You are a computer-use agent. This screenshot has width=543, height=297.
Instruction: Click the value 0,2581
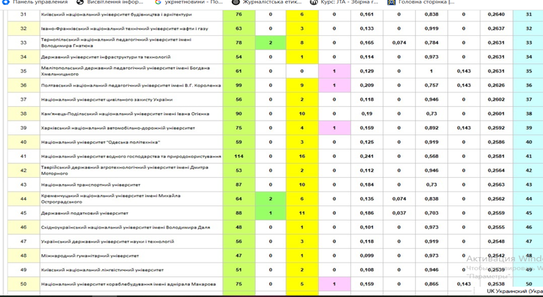496,156
